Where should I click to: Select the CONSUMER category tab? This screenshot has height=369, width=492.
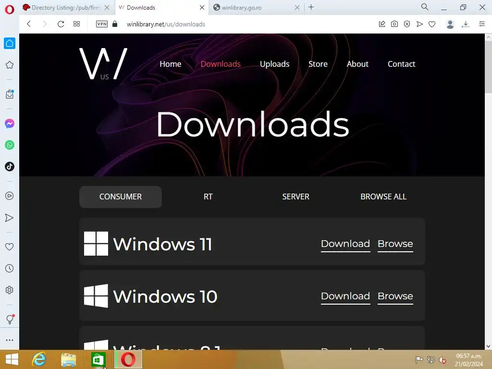tap(121, 197)
